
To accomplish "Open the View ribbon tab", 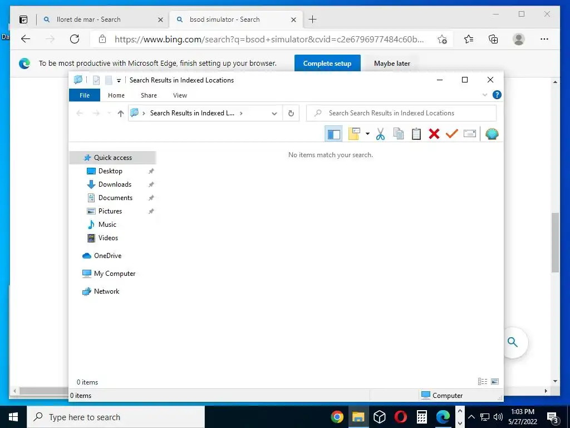I will pos(180,95).
